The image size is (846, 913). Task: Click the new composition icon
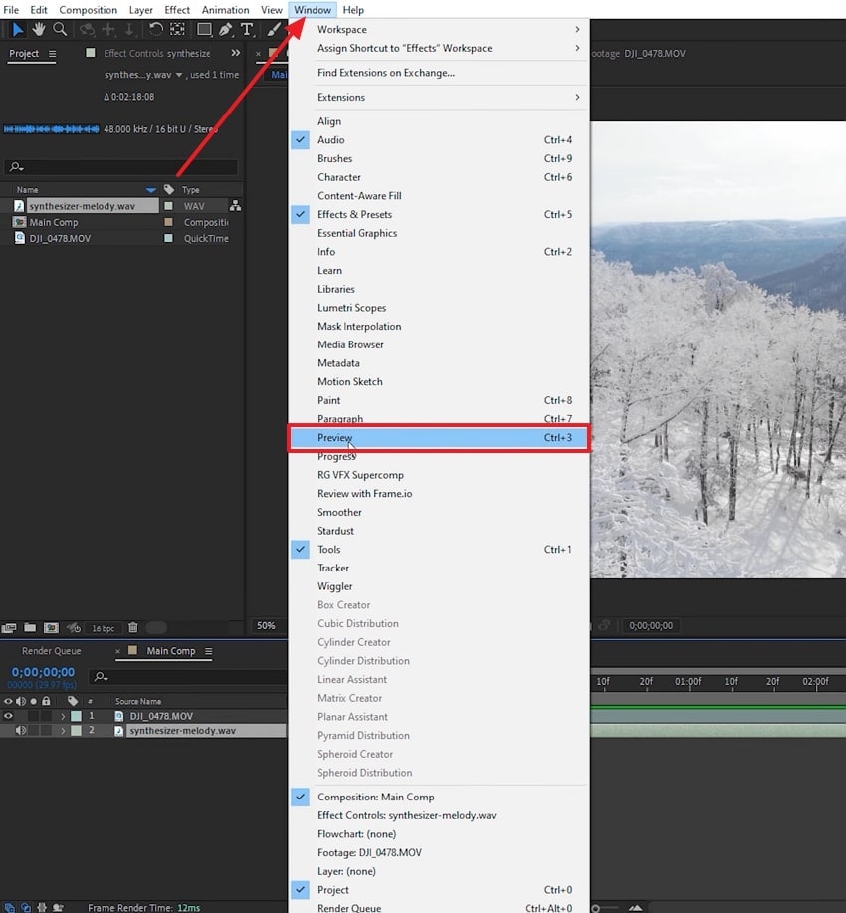(51, 627)
